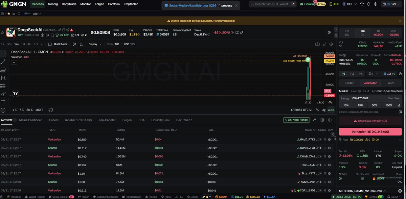Click the price alert clock icon
The height and width of the screenshot is (199, 406).
coord(329,32)
